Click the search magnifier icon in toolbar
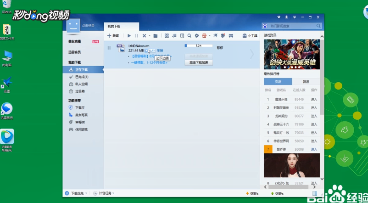The image size is (368, 203). coord(189,36)
